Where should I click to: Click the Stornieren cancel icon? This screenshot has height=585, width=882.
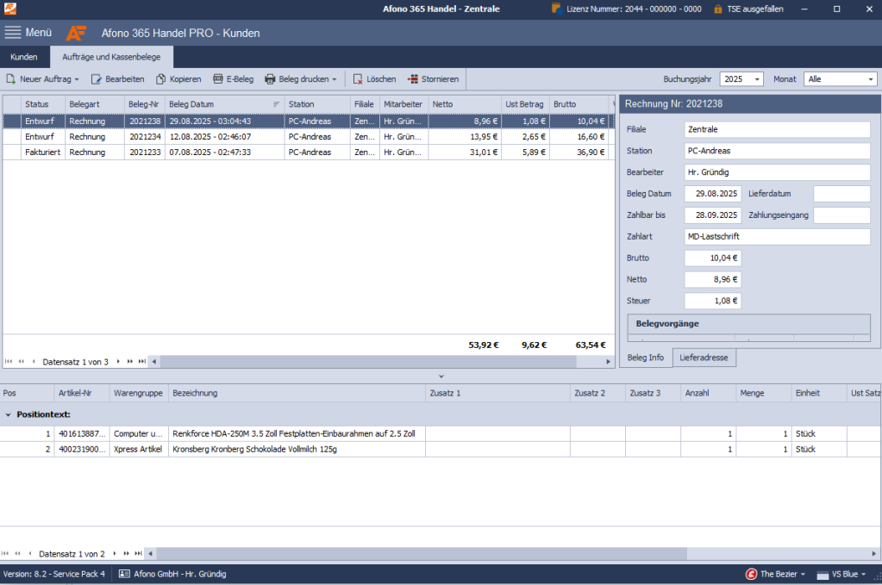click(413, 79)
